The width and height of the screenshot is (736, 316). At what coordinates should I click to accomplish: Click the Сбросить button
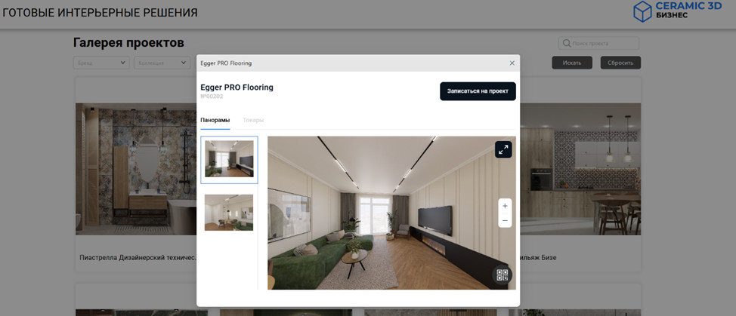(620, 63)
